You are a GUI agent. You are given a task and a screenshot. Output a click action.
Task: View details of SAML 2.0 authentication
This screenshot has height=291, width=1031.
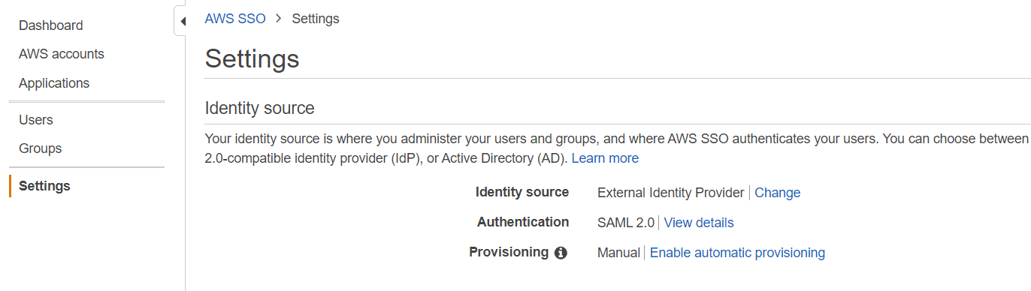coord(699,223)
